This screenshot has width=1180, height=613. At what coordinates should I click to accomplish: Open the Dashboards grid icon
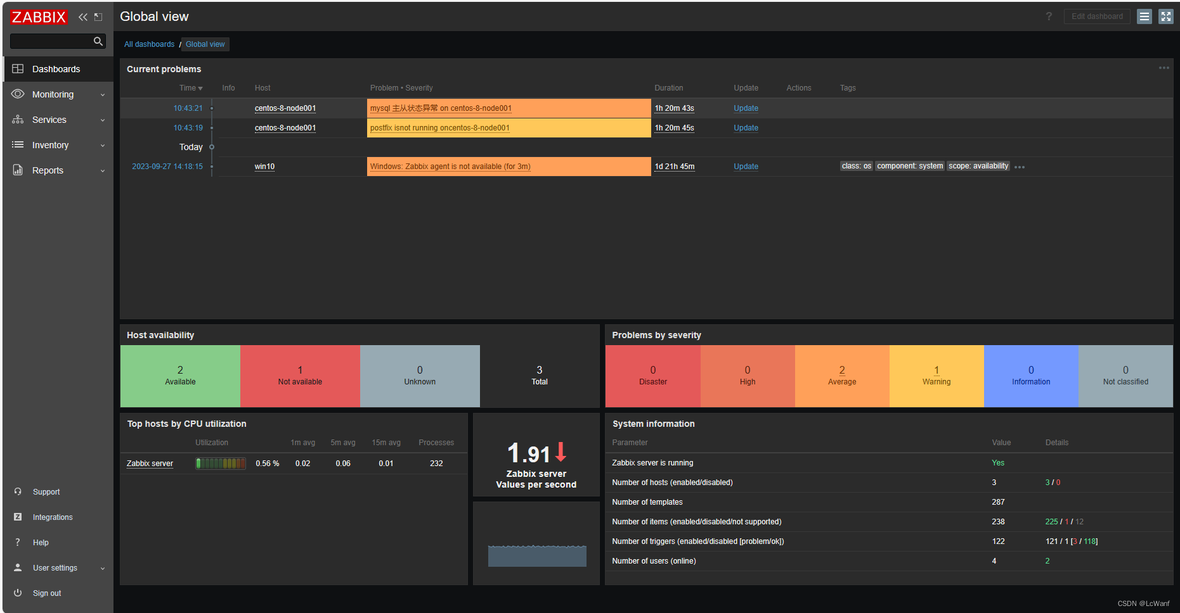18,68
